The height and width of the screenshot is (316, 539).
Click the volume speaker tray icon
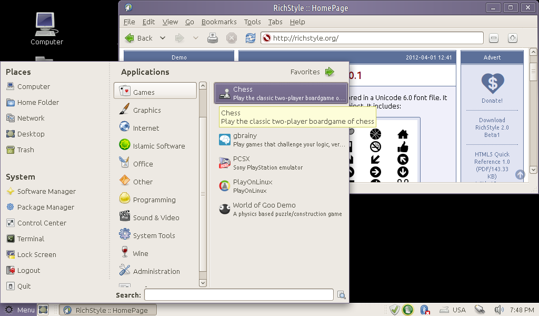(x=498, y=310)
